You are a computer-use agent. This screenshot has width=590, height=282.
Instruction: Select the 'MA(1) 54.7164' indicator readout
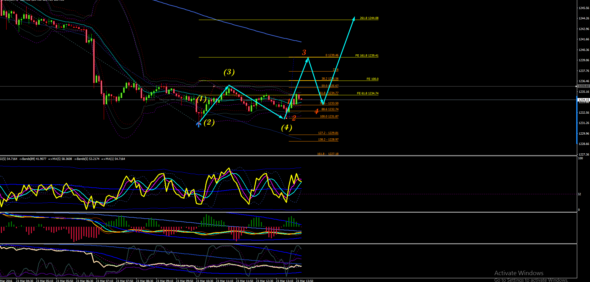pos(115,159)
